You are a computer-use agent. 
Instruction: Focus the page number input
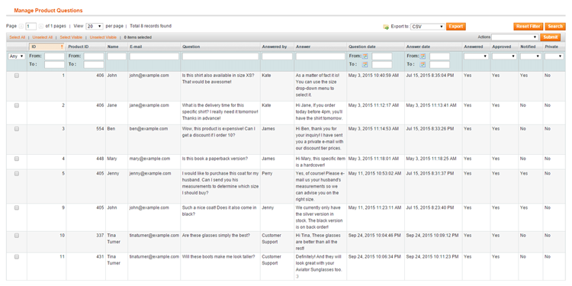point(31,26)
